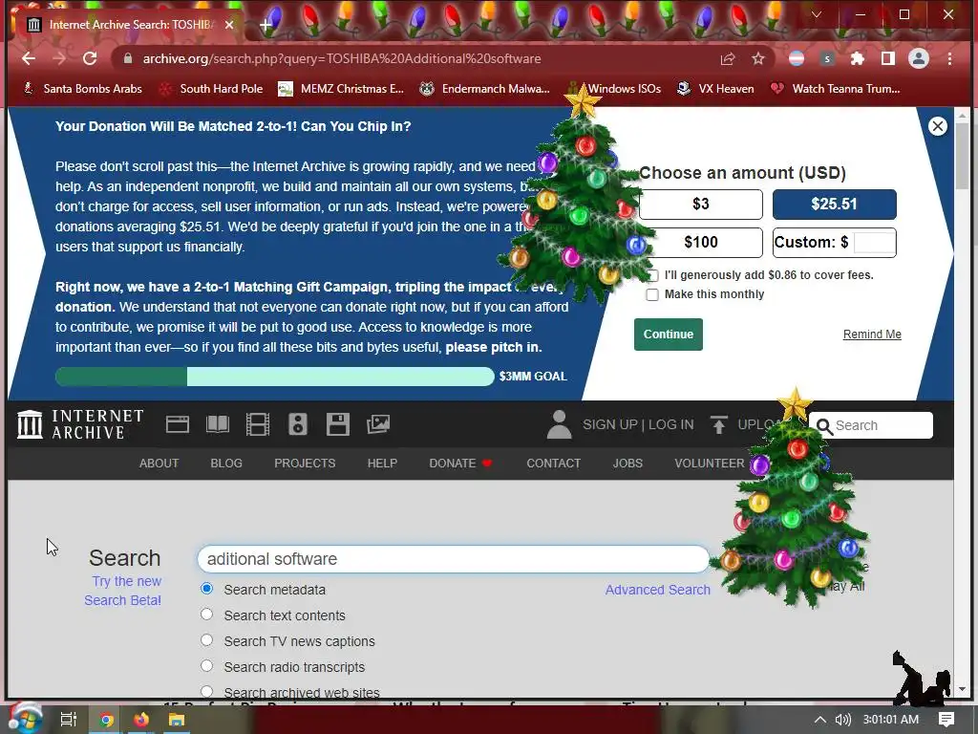
Task: Open the DONATE menu item
Action: (x=460, y=464)
